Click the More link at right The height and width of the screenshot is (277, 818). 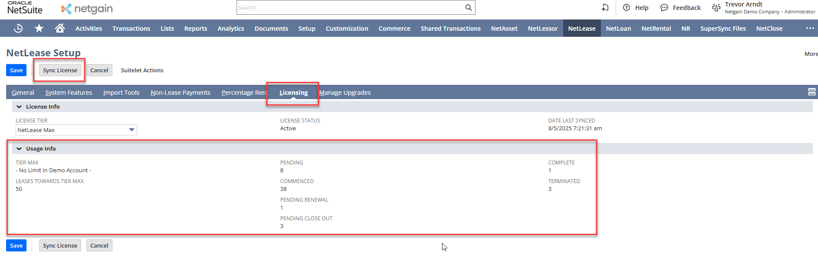(x=811, y=54)
